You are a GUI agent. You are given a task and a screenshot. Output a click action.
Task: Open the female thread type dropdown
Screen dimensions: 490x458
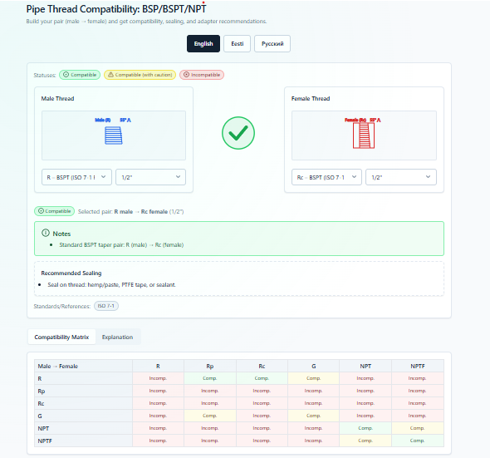click(x=326, y=177)
